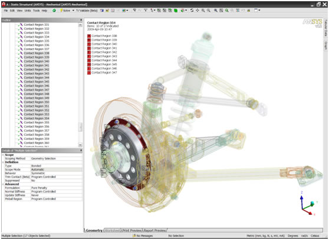Click the green magnifier zoom icon
The height and width of the screenshot is (240, 329).
227,10
